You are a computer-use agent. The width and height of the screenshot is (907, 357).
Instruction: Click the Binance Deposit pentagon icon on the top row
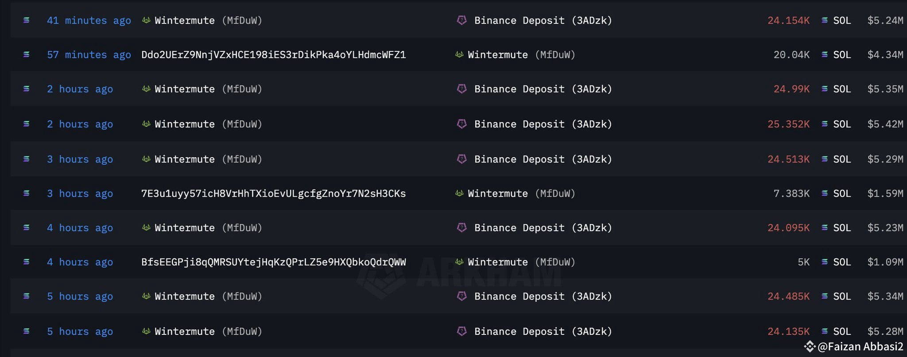click(x=462, y=20)
